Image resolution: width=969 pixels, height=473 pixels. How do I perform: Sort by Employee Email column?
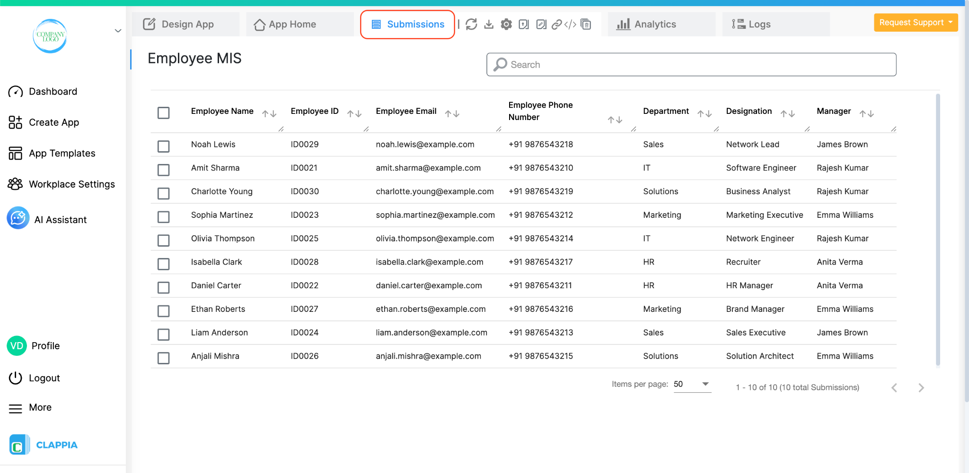coord(452,113)
